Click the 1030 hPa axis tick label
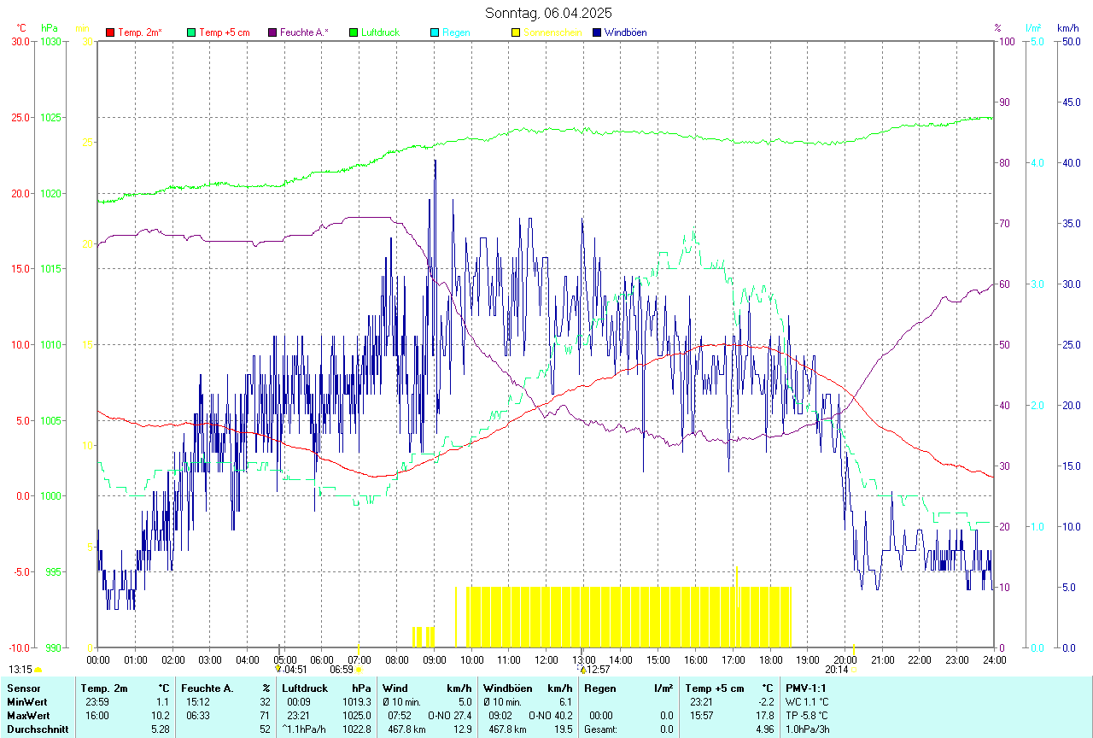 pos(51,41)
